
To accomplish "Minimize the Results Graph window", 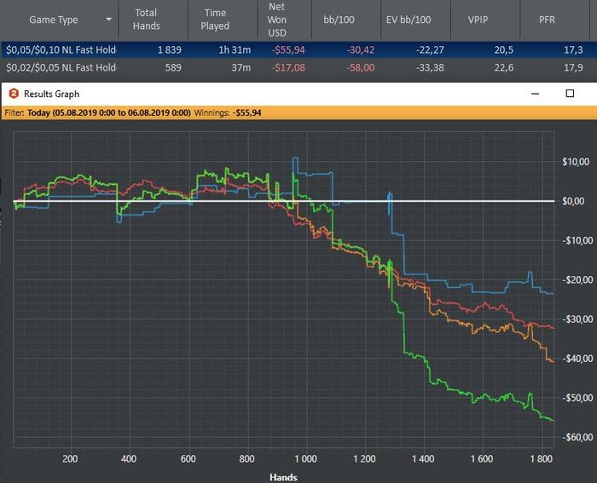I will tap(535, 94).
